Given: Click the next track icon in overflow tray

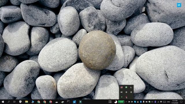Looking at the screenshot, I should [121, 92].
